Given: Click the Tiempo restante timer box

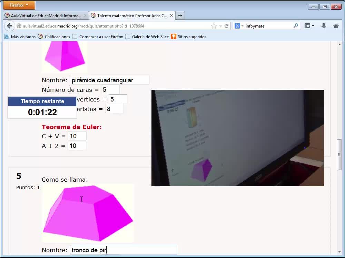Looking at the screenshot, I should point(42,107).
